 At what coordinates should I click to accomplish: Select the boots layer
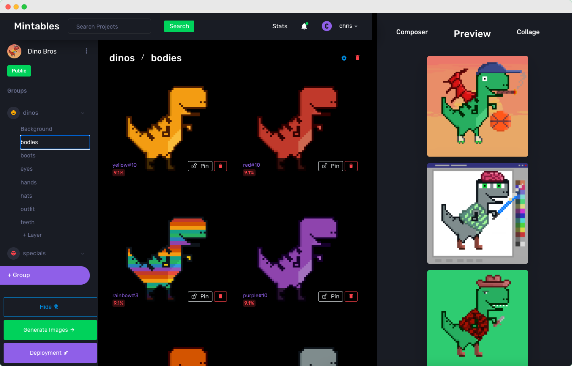28,155
